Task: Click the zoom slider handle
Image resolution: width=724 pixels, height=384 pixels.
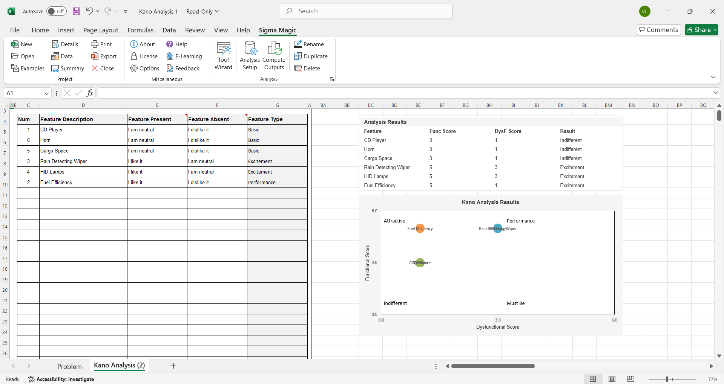Action: pyautogui.click(x=667, y=379)
